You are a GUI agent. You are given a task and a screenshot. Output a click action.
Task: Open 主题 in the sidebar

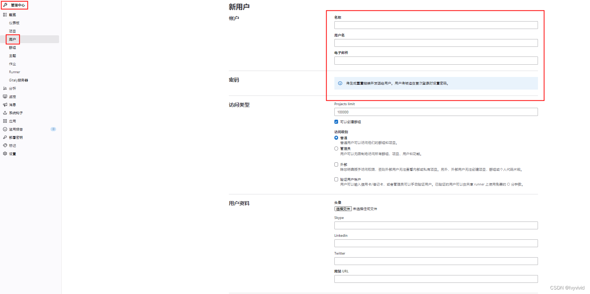pyautogui.click(x=12, y=56)
